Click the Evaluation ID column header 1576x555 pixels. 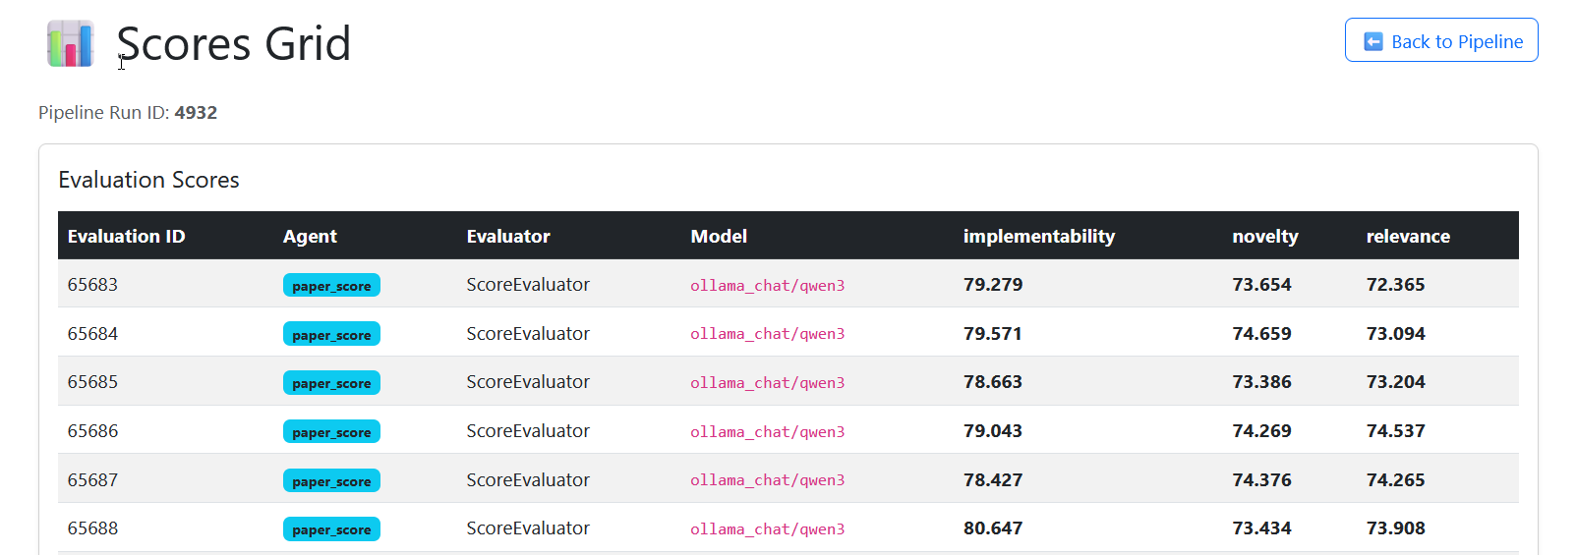pyautogui.click(x=126, y=237)
